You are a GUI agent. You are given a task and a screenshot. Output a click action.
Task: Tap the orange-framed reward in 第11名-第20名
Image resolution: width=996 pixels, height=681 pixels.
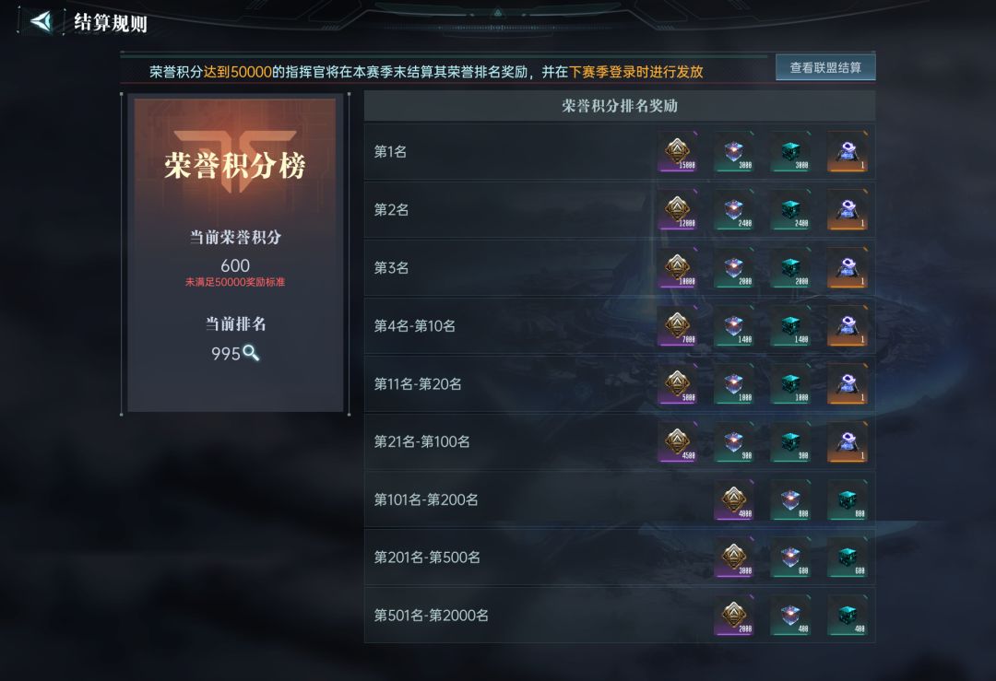pos(848,384)
